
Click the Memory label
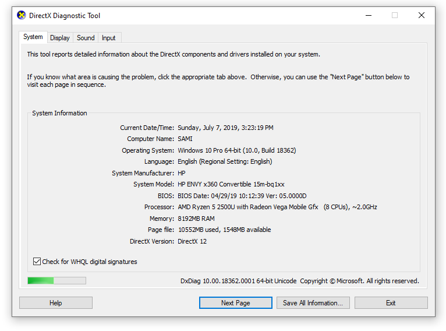[x=162, y=219]
